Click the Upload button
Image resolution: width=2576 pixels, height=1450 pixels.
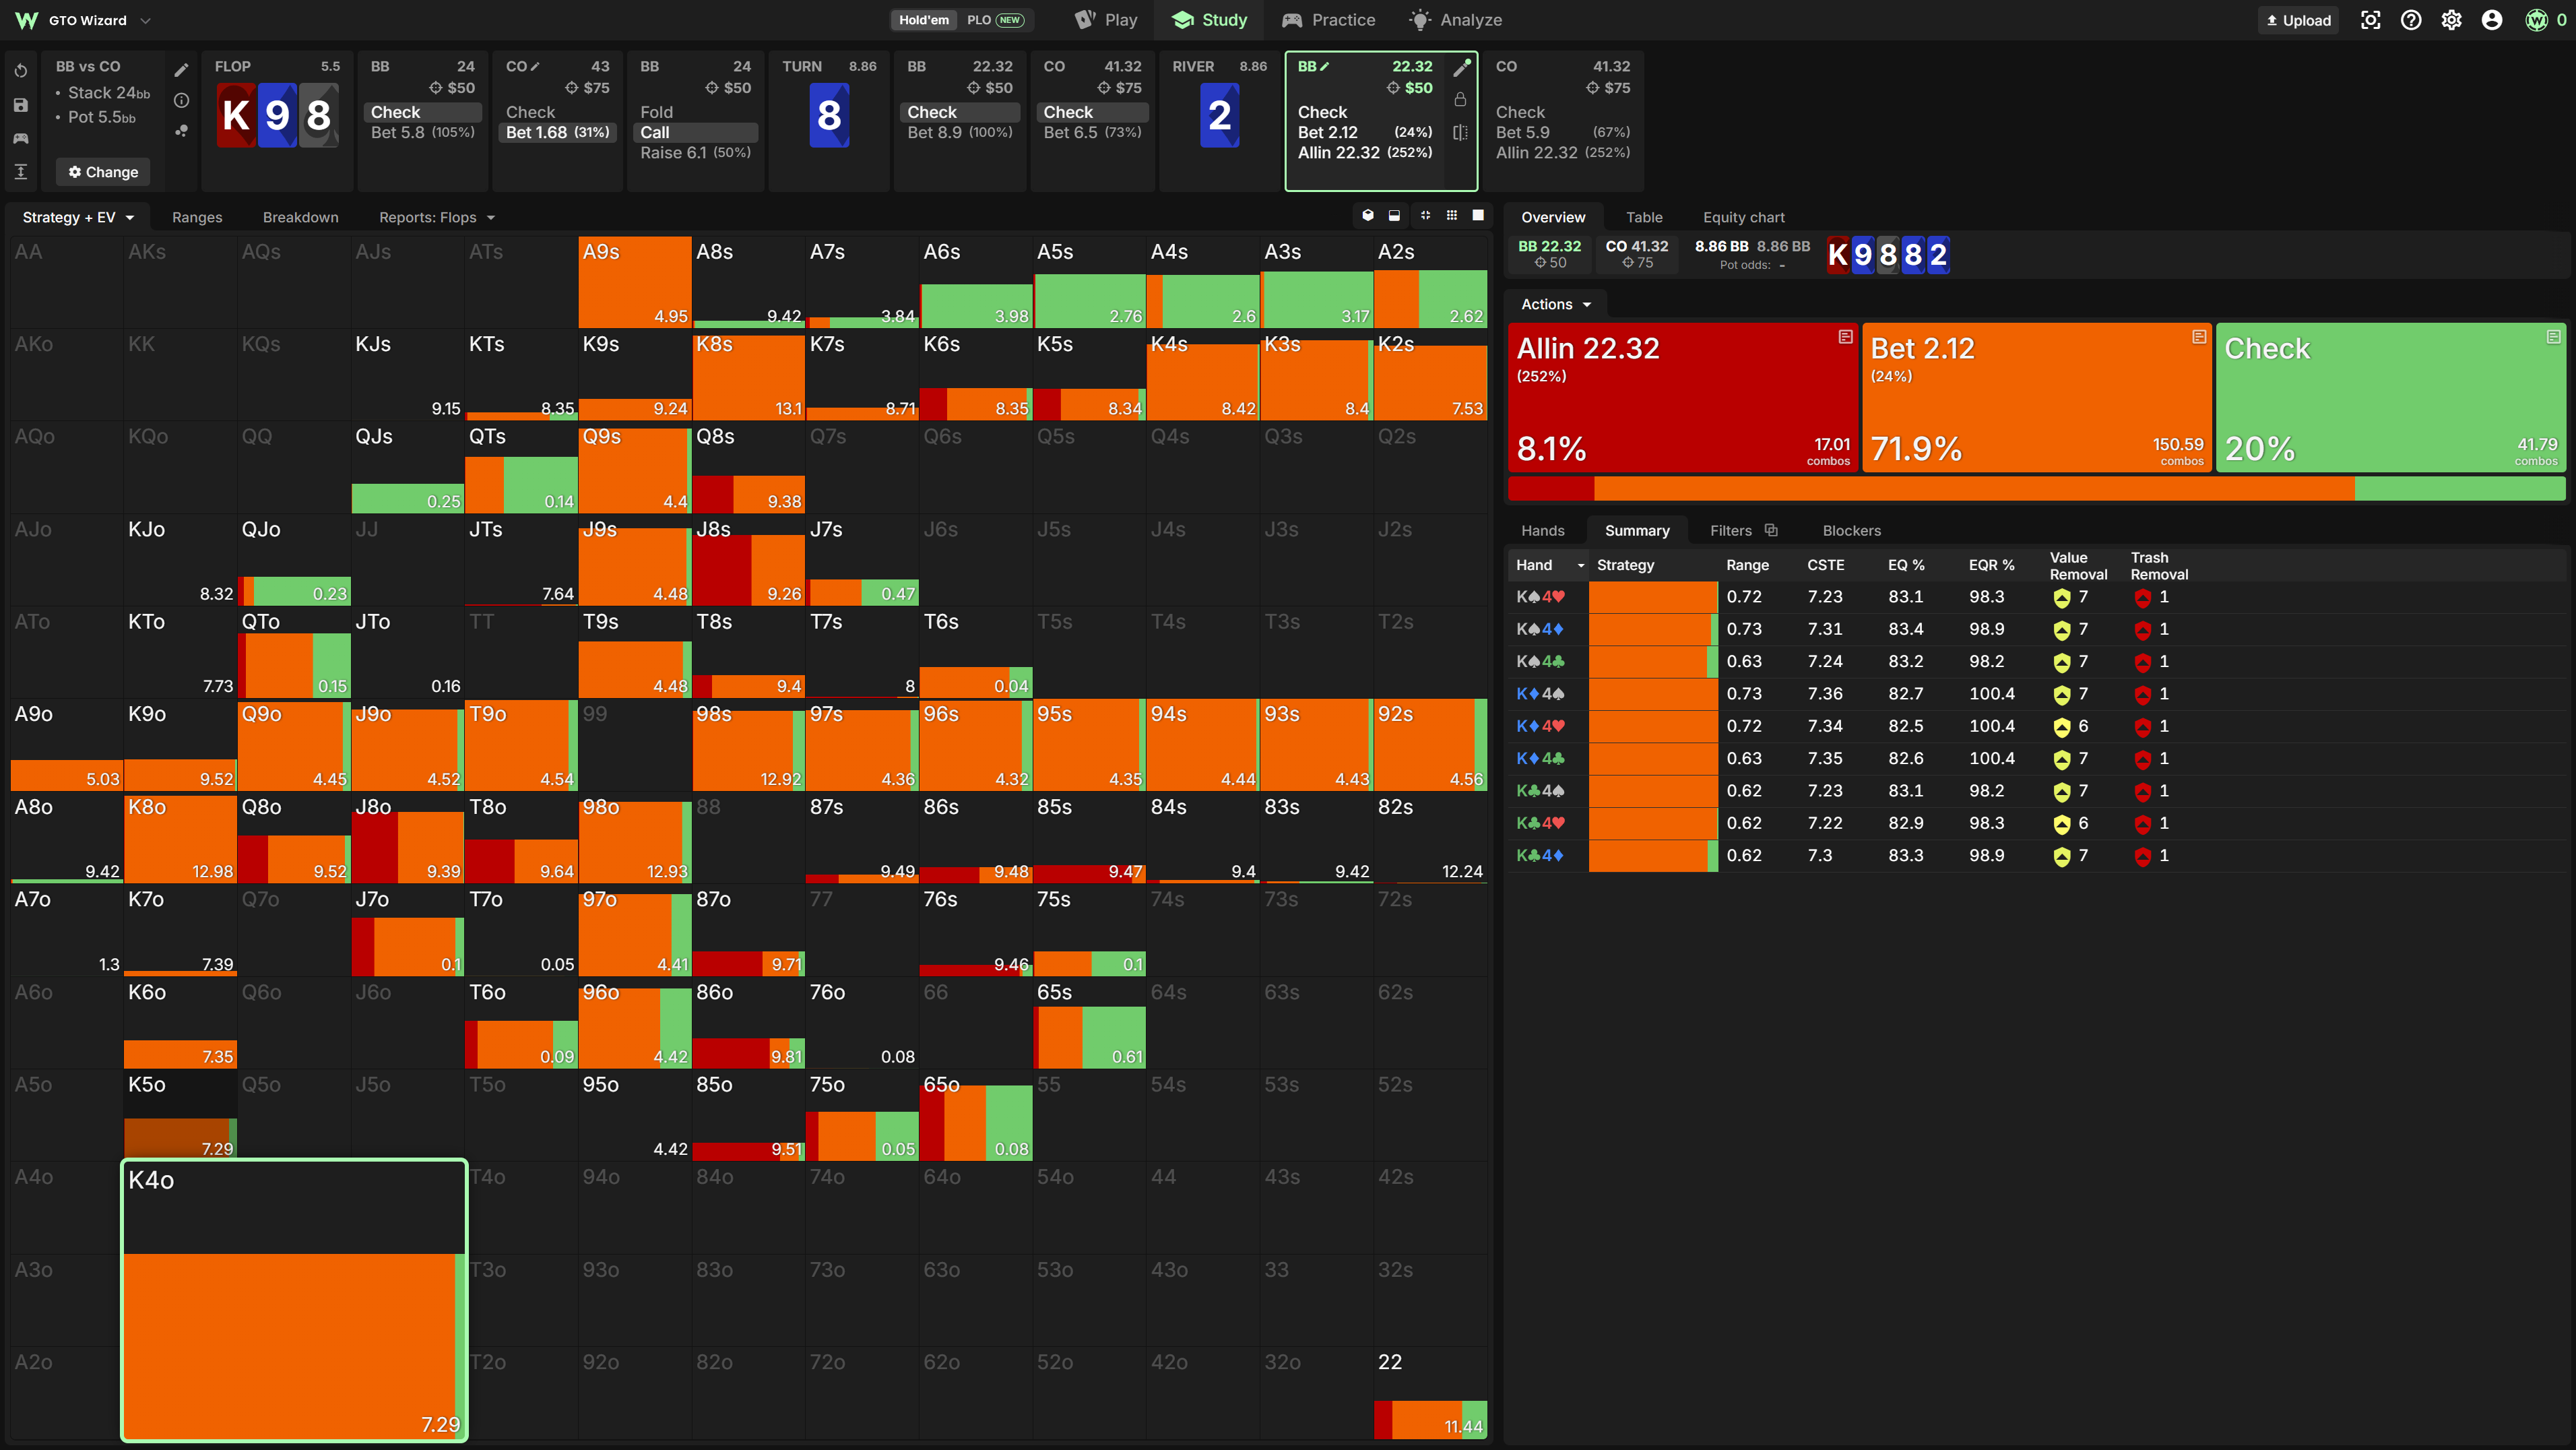tap(2298, 20)
